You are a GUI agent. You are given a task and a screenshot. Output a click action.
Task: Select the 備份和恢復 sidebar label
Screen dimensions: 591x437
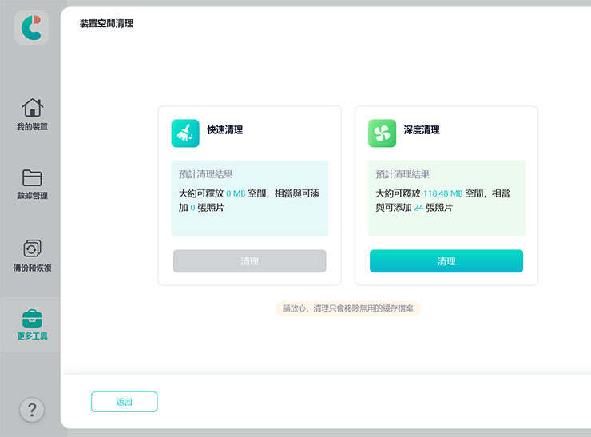(33, 268)
